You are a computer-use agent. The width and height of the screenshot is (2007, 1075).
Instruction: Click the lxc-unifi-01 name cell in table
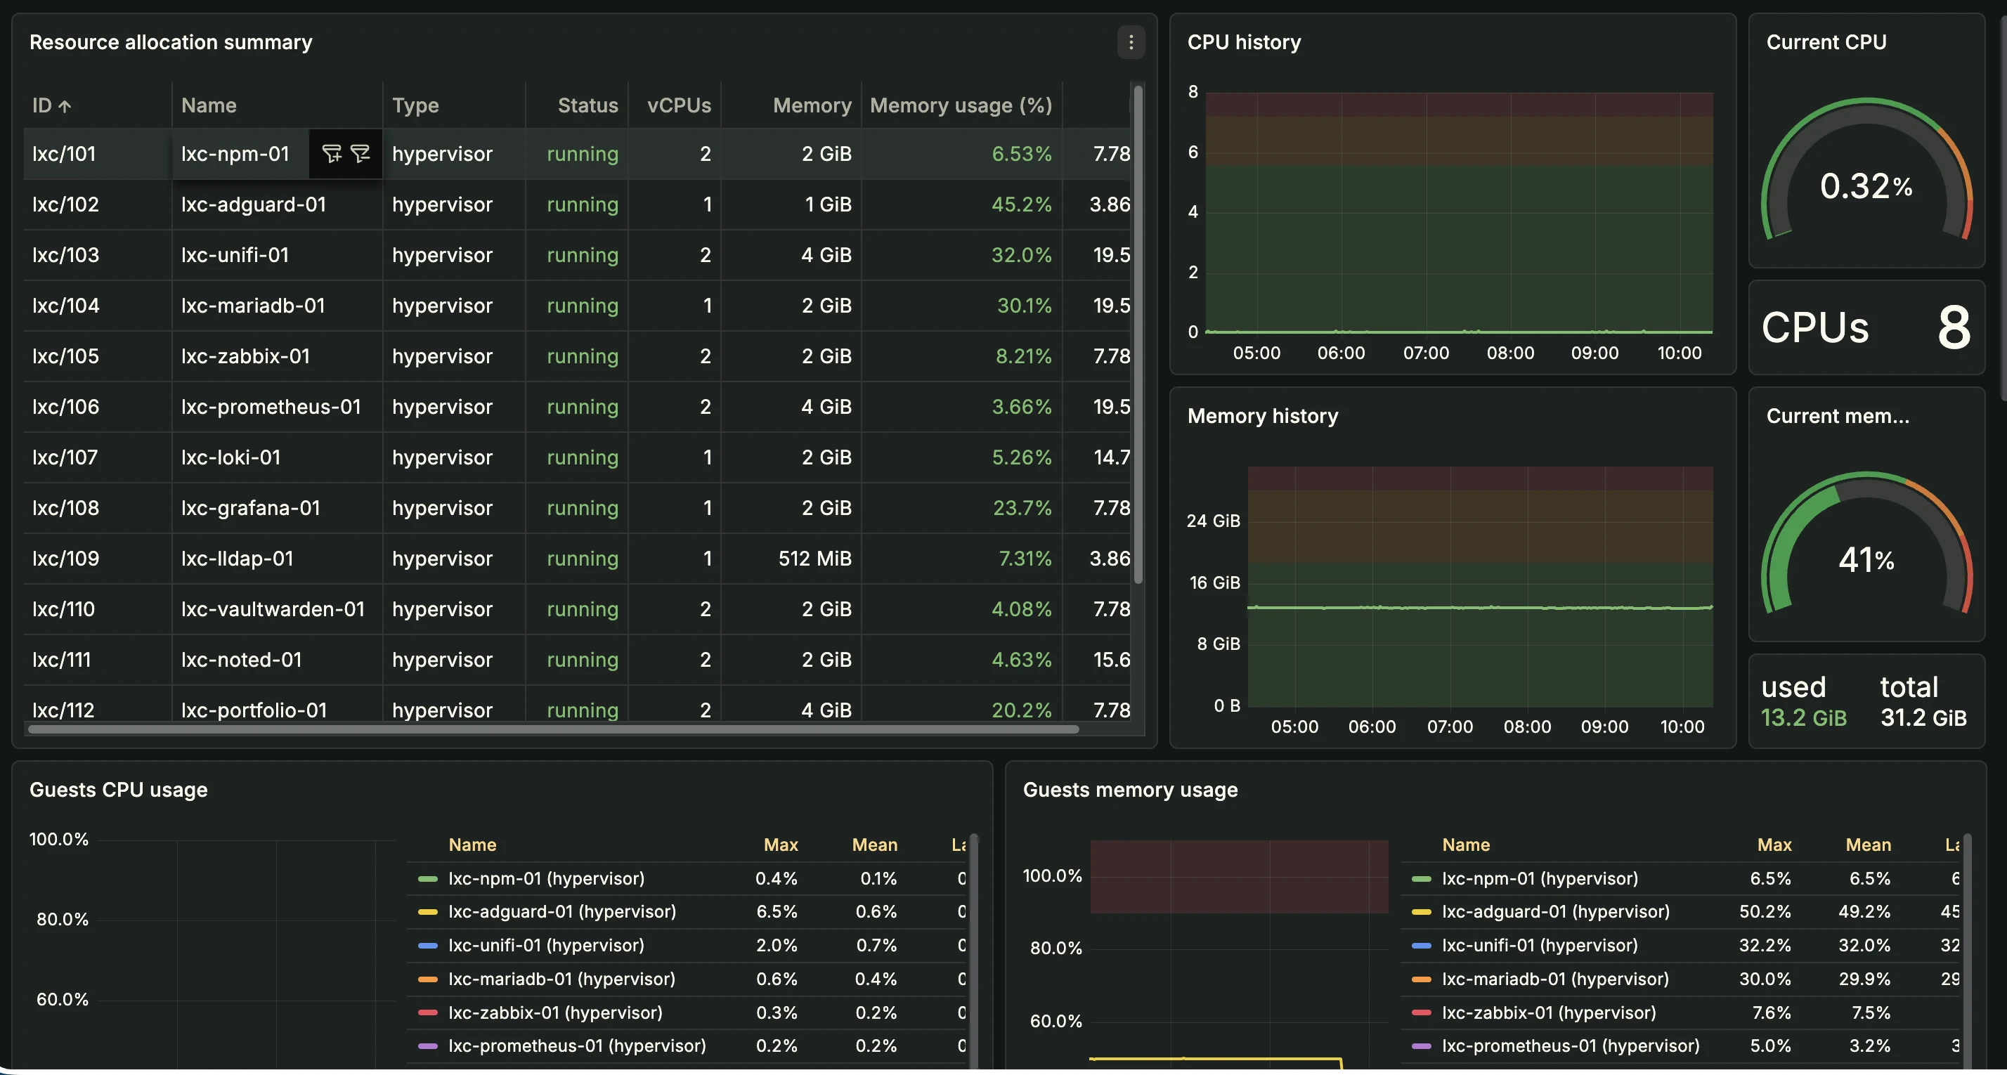278,255
